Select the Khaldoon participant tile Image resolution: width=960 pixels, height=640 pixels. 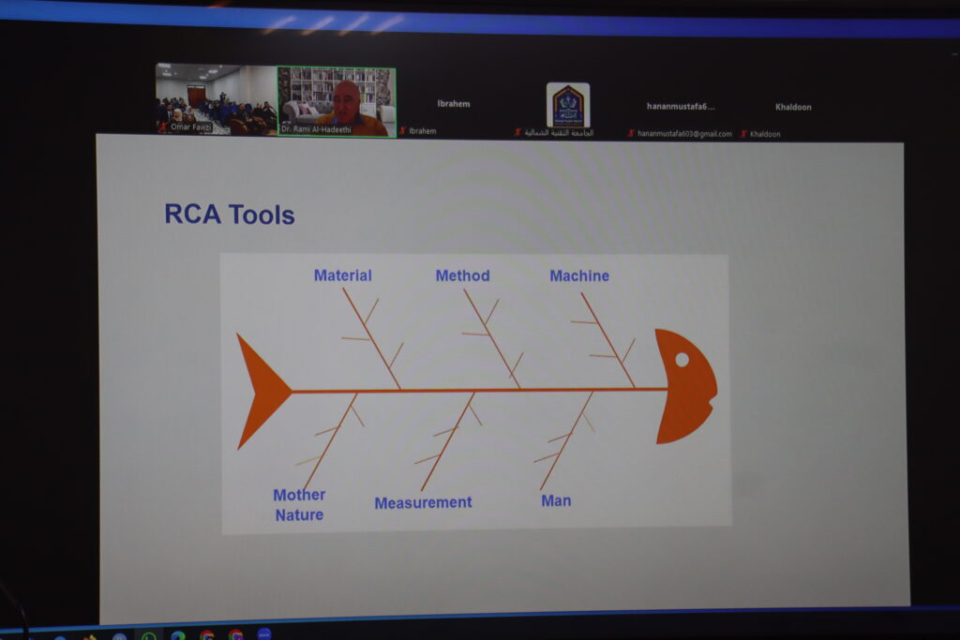point(793,108)
